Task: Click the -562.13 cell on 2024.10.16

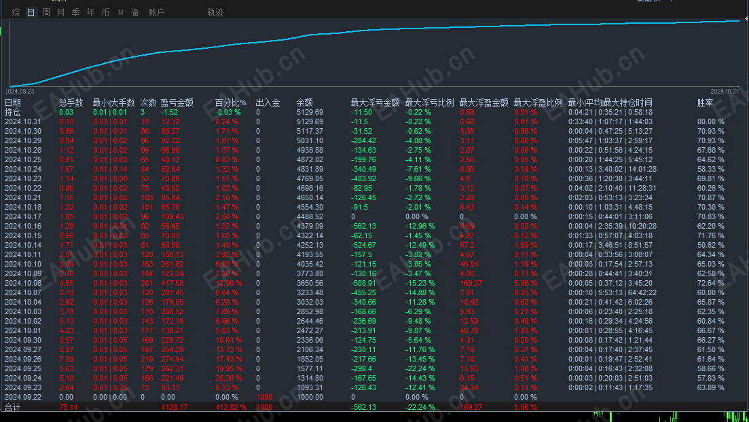Action: pyautogui.click(x=363, y=227)
